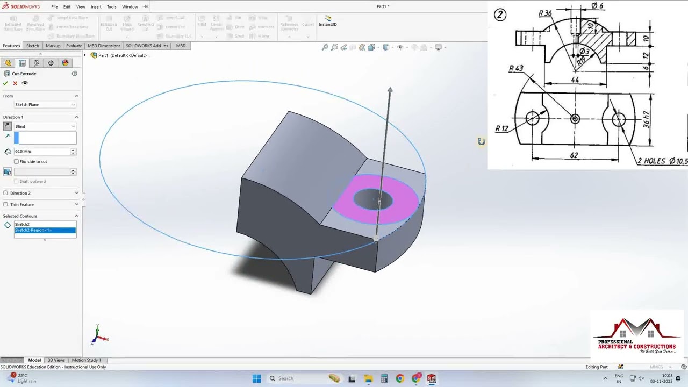Click the Direction of Extrusion selection box
The width and height of the screenshot is (688, 387).
(x=45, y=138)
